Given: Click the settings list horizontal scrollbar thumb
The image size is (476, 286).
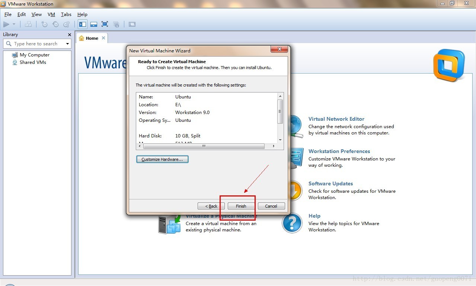Looking at the screenshot, I should (204, 146).
